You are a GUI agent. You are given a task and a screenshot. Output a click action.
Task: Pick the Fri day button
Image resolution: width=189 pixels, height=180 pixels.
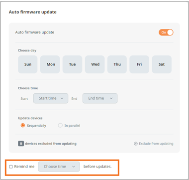[x=139, y=64]
